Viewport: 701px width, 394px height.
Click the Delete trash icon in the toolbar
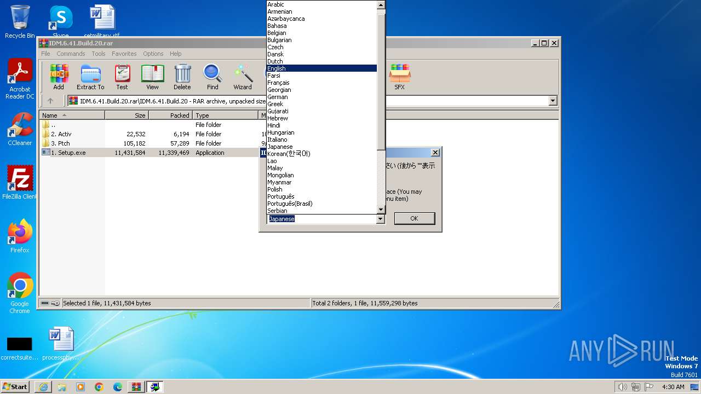[x=182, y=77]
